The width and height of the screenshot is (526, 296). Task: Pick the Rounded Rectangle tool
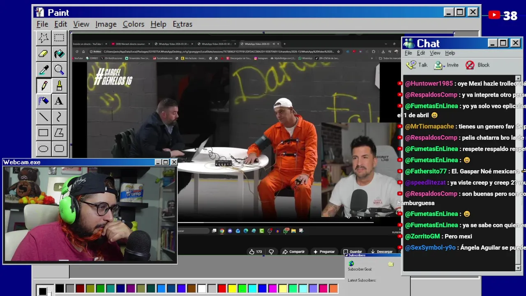tap(59, 149)
